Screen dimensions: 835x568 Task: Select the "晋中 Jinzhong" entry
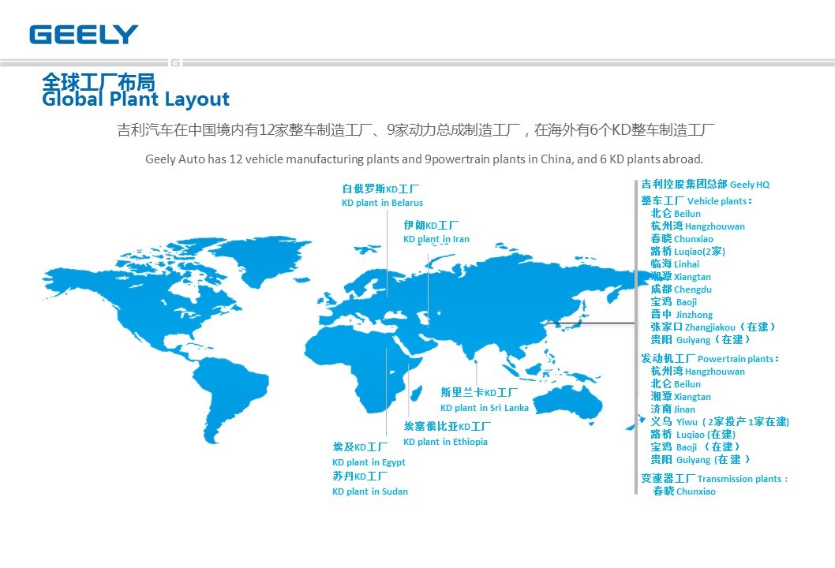[682, 315]
